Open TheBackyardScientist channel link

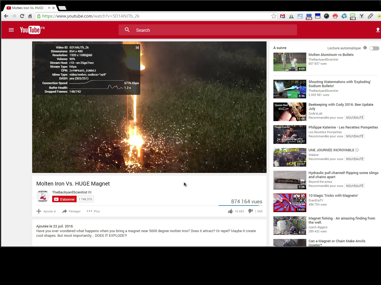click(70, 192)
